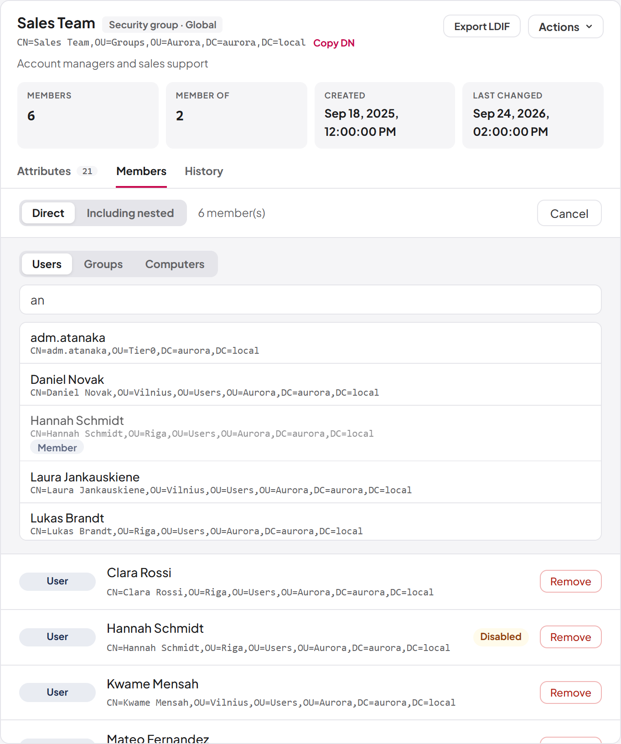Viewport: 621px width, 744px height.
Task: Add Laura Jankauskiene from results
Action: coord(310,482)
